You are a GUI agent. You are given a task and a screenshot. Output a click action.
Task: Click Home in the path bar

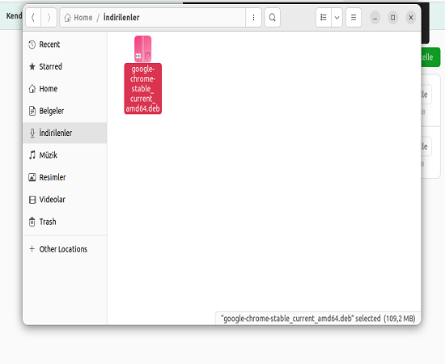click(x=78, y=18)
